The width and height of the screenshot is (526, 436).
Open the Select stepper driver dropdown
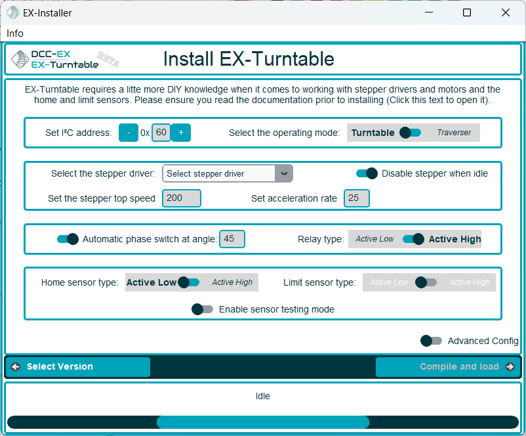pos(219,173)
